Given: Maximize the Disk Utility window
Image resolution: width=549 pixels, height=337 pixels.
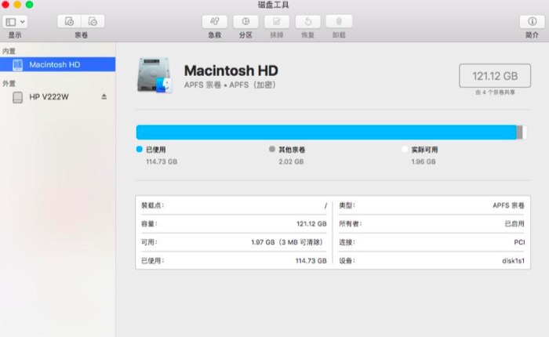Looking at the screenshot, I should pos(30,5).
